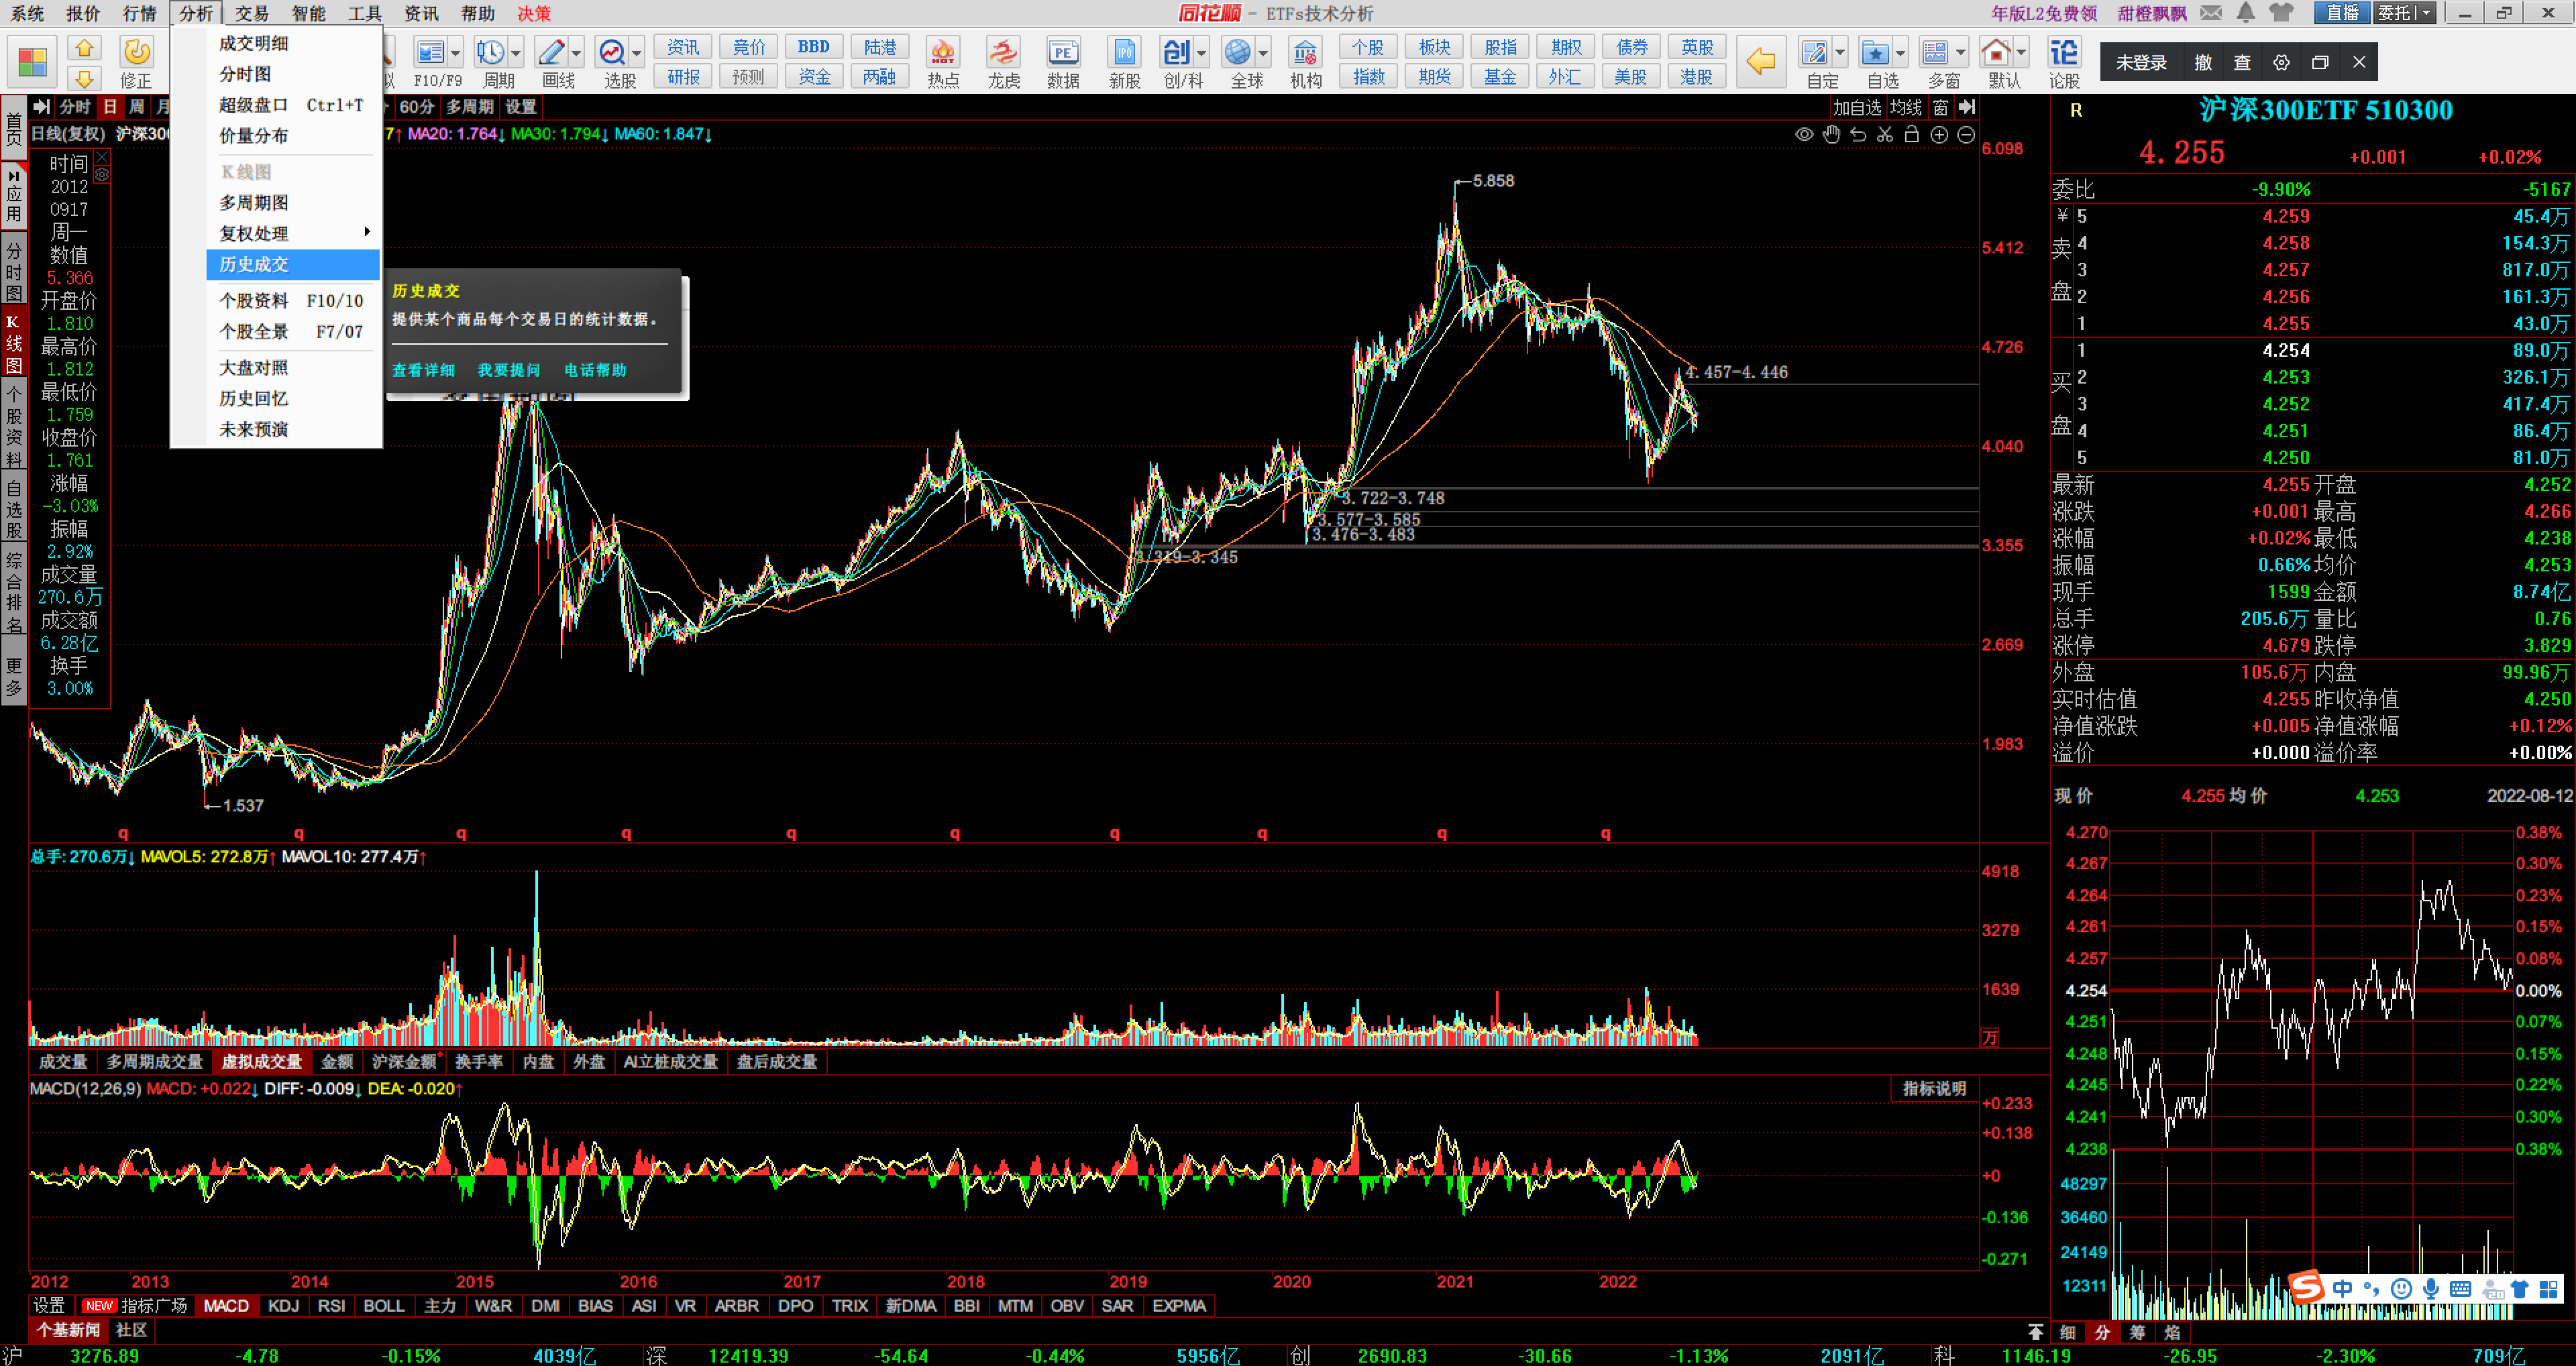This screenshot has height=1366, width=2576.
Task: Open the 新股 IPO icon
Action: point(1124,52)
